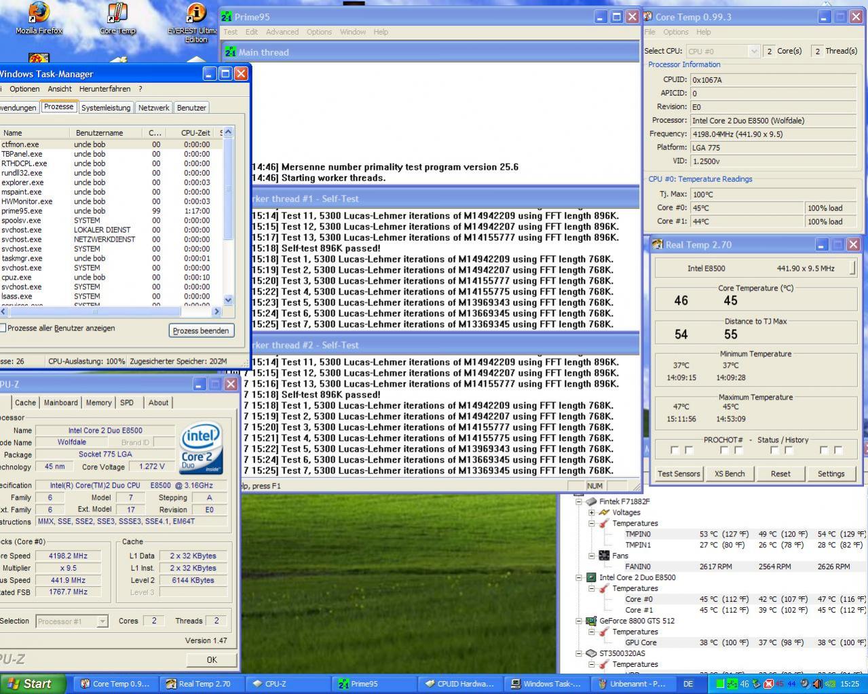Switch to Netzwerk tab in Task-Manager
The image size is (868, 694).
pyautogui.click(x=153, y=107)
